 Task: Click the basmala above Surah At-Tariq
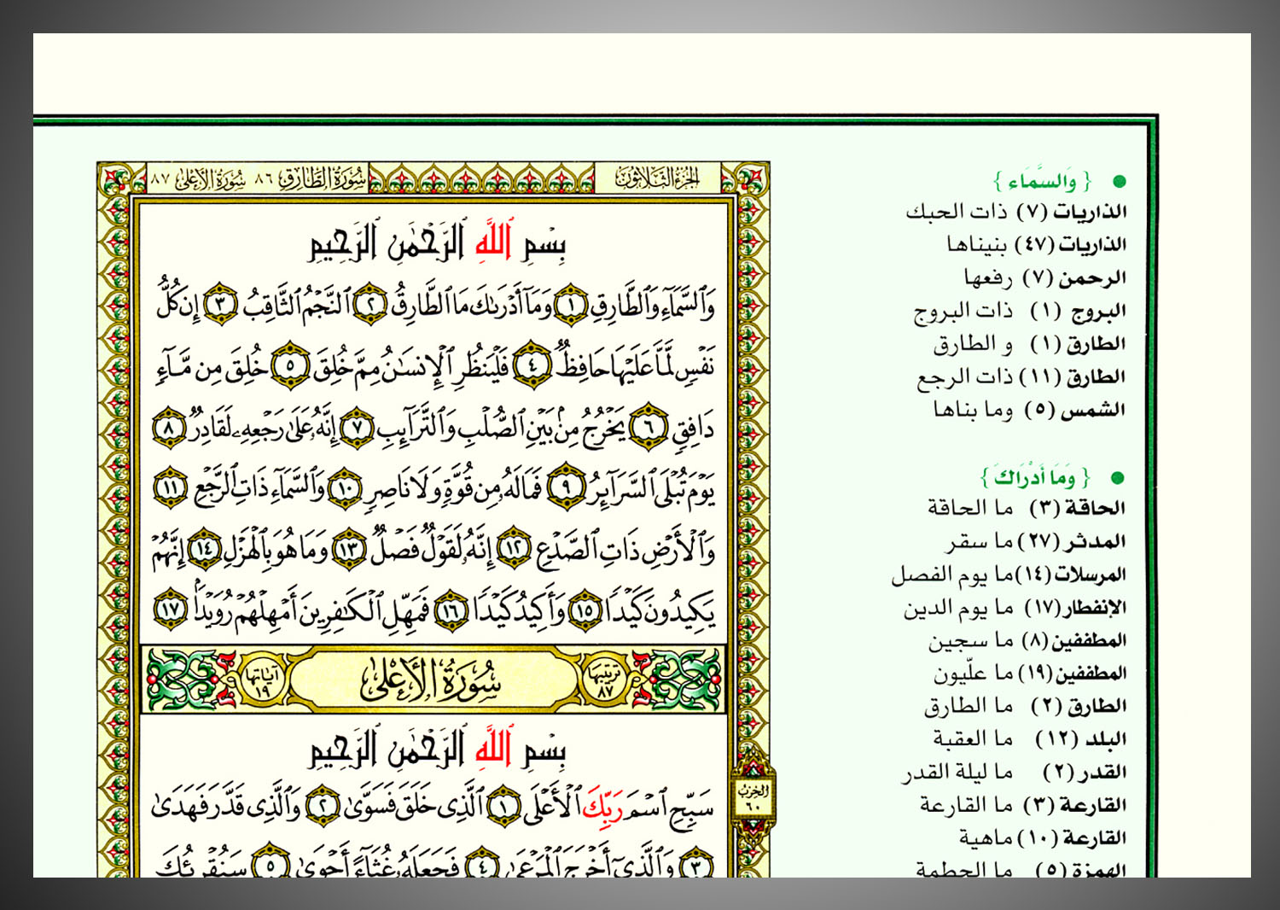(437, 242)
